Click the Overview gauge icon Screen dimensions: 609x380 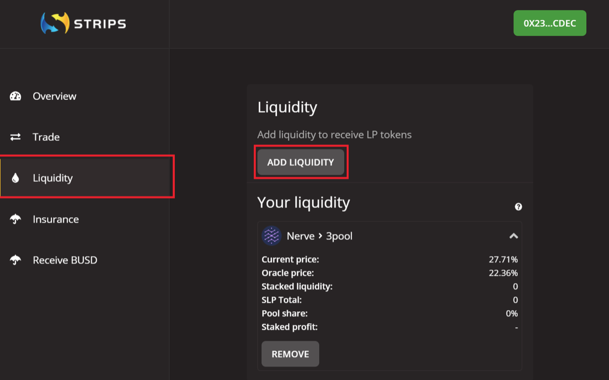tap(16, 96)
